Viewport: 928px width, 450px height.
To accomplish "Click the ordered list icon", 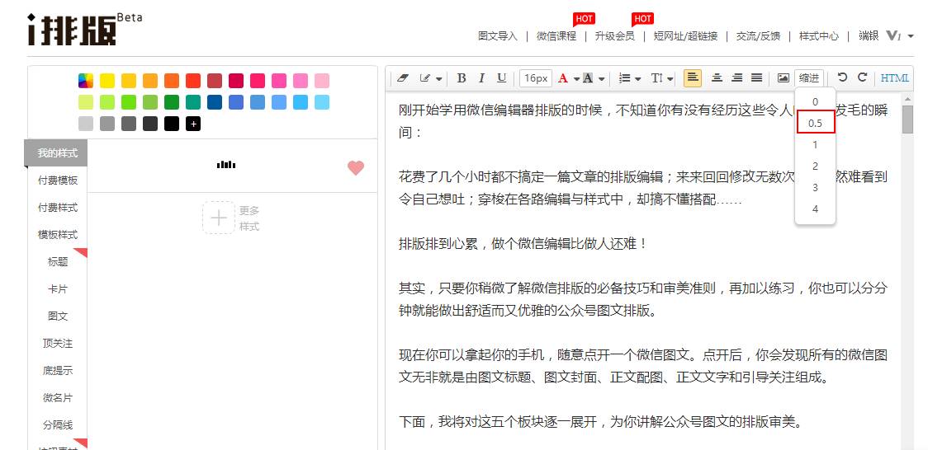I will 624,78.
